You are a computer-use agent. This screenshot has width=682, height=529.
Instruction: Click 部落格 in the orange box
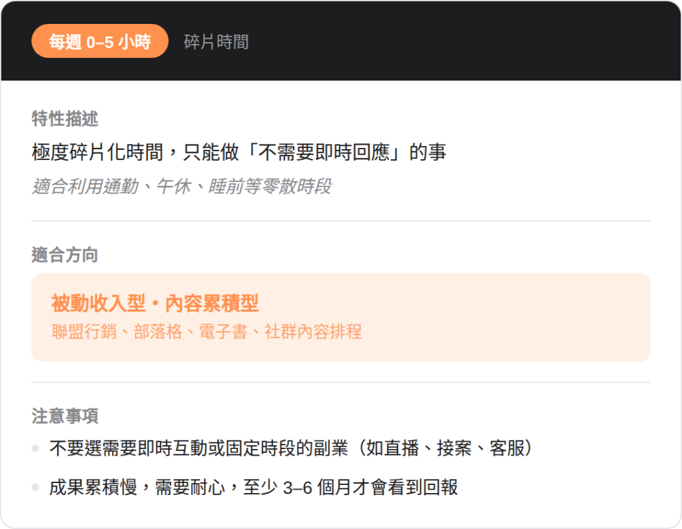click(158, 332)
